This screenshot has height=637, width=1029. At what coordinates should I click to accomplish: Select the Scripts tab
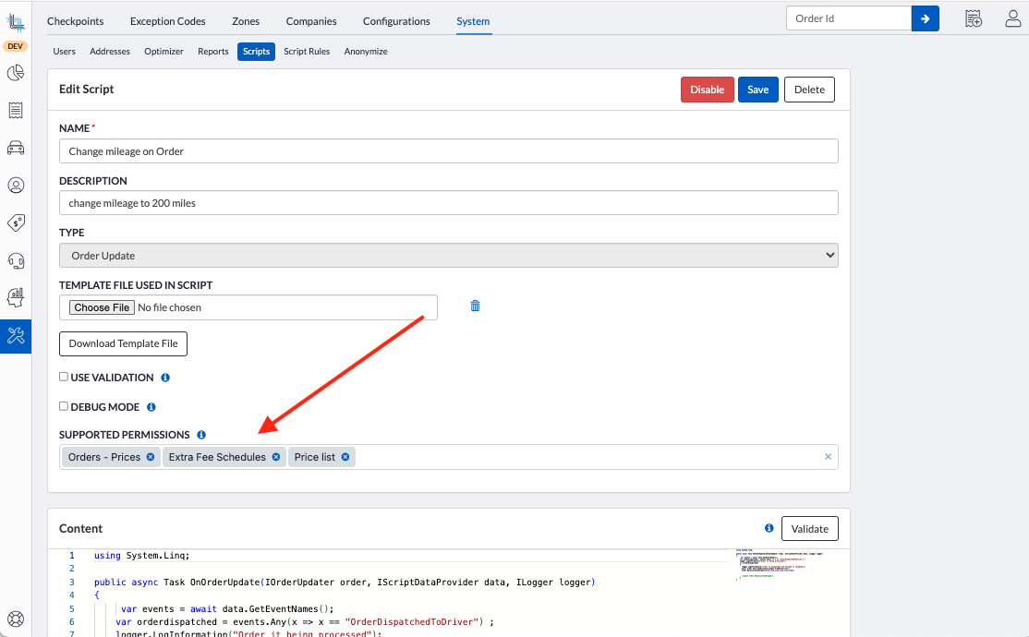click(256, 51)
